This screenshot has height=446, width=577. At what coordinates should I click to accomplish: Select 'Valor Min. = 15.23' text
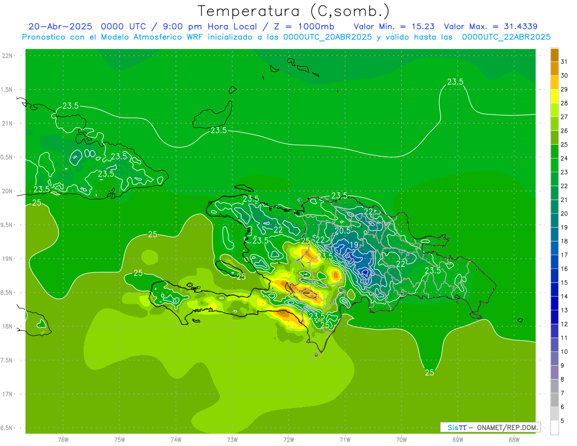click(x=395, y=26)
